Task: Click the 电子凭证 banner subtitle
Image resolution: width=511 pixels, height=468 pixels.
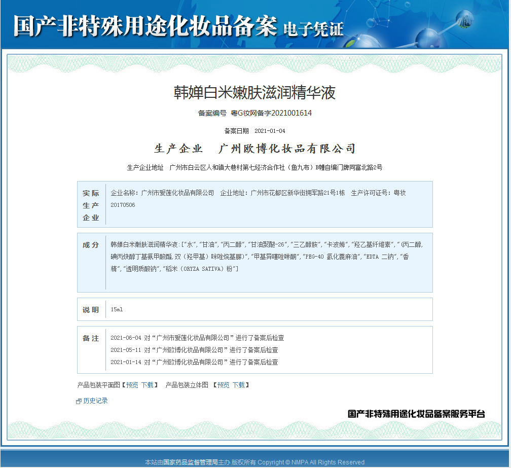Action: 313,29
